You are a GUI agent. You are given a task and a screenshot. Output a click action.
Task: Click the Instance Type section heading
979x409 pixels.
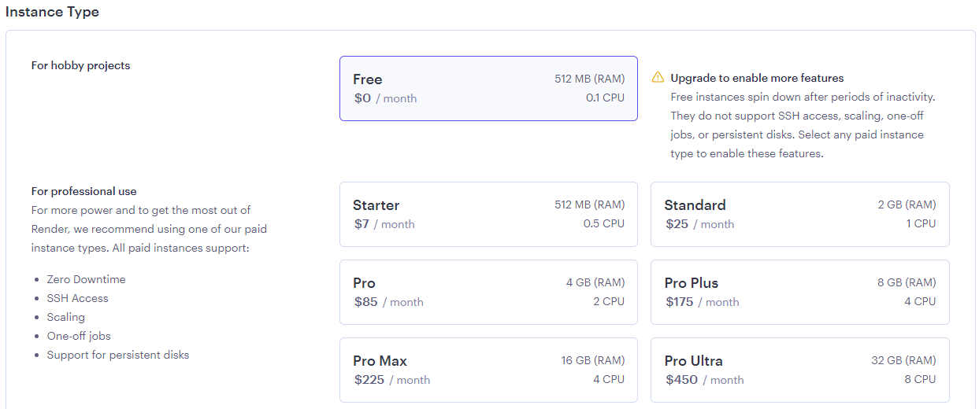point(52,12)
